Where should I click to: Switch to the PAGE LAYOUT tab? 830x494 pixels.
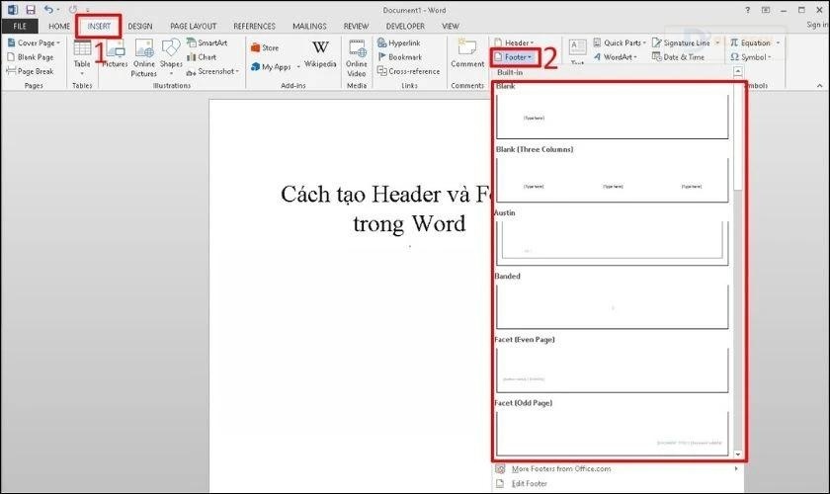pos(194,26)
